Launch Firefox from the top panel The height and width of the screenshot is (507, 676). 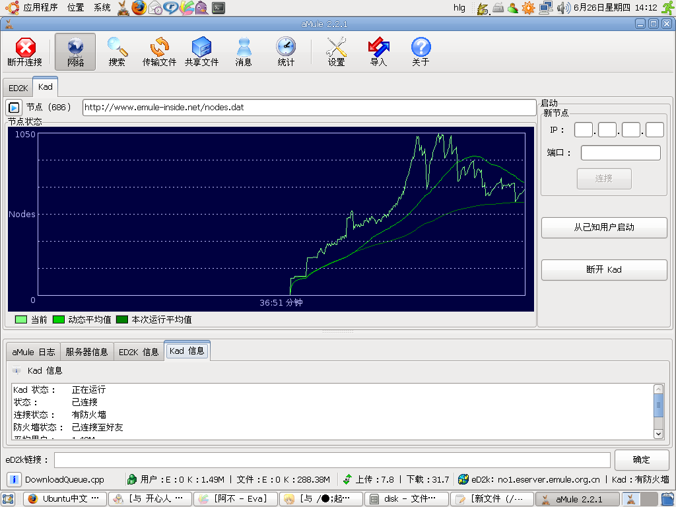point(139,7)
